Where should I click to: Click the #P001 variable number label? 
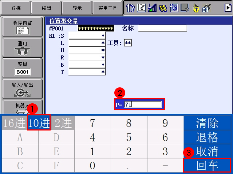click(x=56, y=28)
